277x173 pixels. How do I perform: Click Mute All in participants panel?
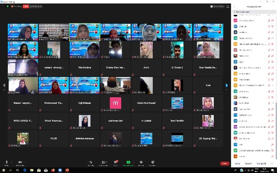pyautogui.click(x=249, y=163)
